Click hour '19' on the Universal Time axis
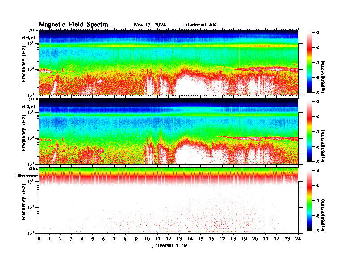This screenshot has width=355, height=274. pyautogui.click(x=244, y=239)
